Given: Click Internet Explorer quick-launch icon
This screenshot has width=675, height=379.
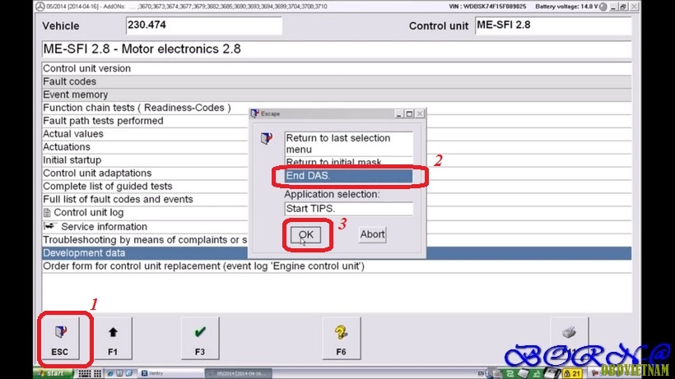Looking at the screenshot, I should click(110, 373).
